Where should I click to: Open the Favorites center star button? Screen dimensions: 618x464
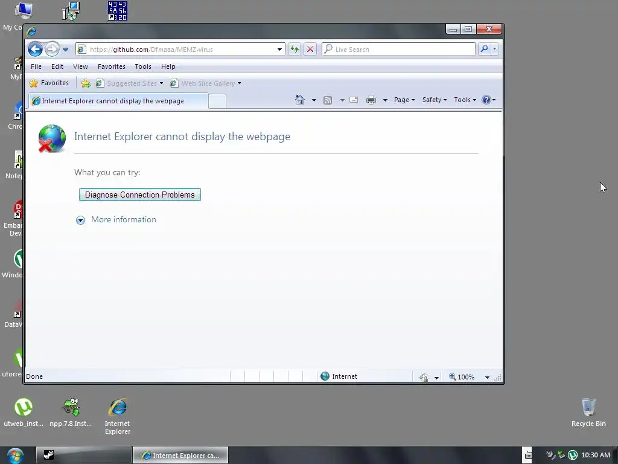pyautogui.click(x=49, y=83)
